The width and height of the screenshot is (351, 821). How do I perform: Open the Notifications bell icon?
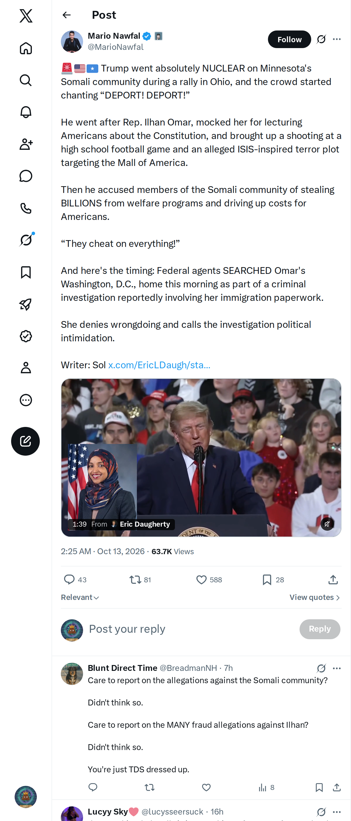(x=26, y=112)
